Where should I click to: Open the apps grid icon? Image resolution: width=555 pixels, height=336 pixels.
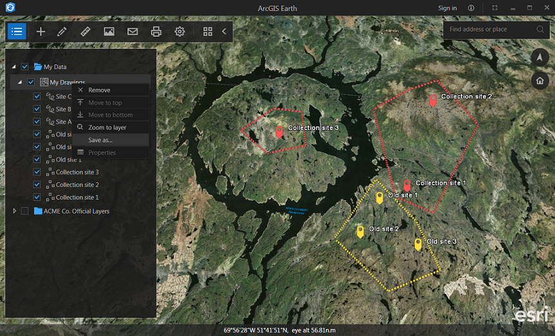[x=208, y=32]
